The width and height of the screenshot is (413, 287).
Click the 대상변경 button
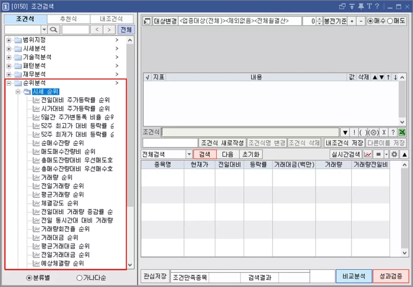[165, 21]
